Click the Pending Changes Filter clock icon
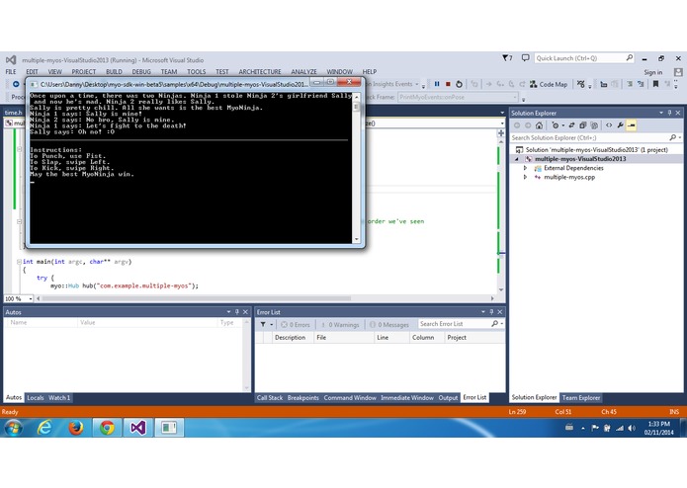Image resolution: width=687 pixels, height=488 pixels. point(556,125)
